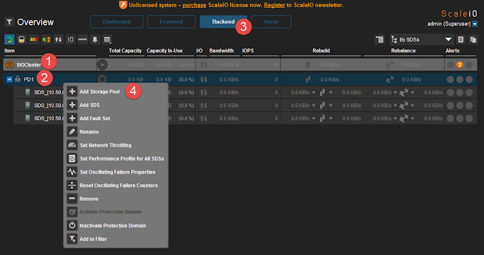484x255 pixels.
Task: Show the I/O bandwidth arrows view icon
Action: 58,39
